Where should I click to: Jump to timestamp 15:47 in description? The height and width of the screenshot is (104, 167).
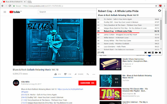click(x=24, y=103)
